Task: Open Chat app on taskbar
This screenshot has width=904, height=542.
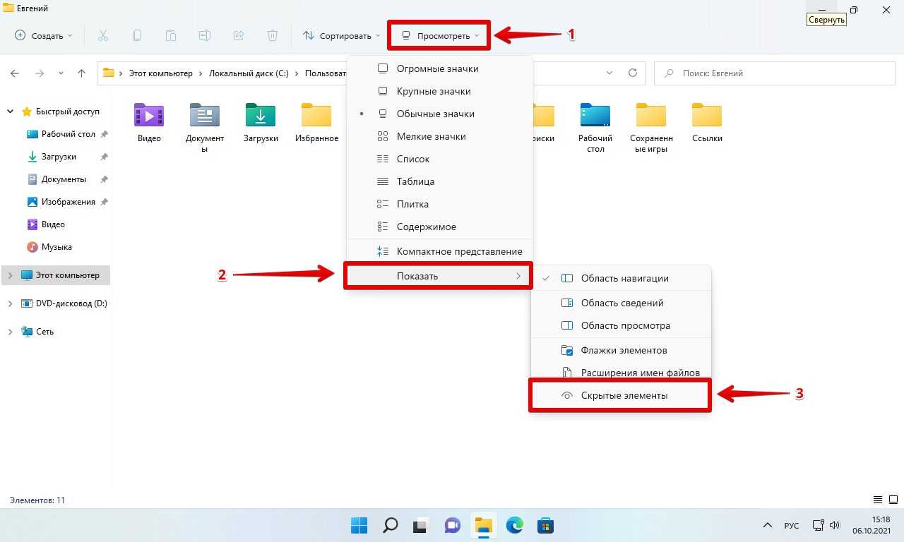Action: 453,525
